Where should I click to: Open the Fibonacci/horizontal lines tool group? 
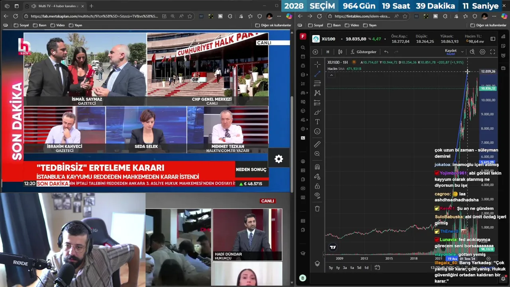click(317, 83)
